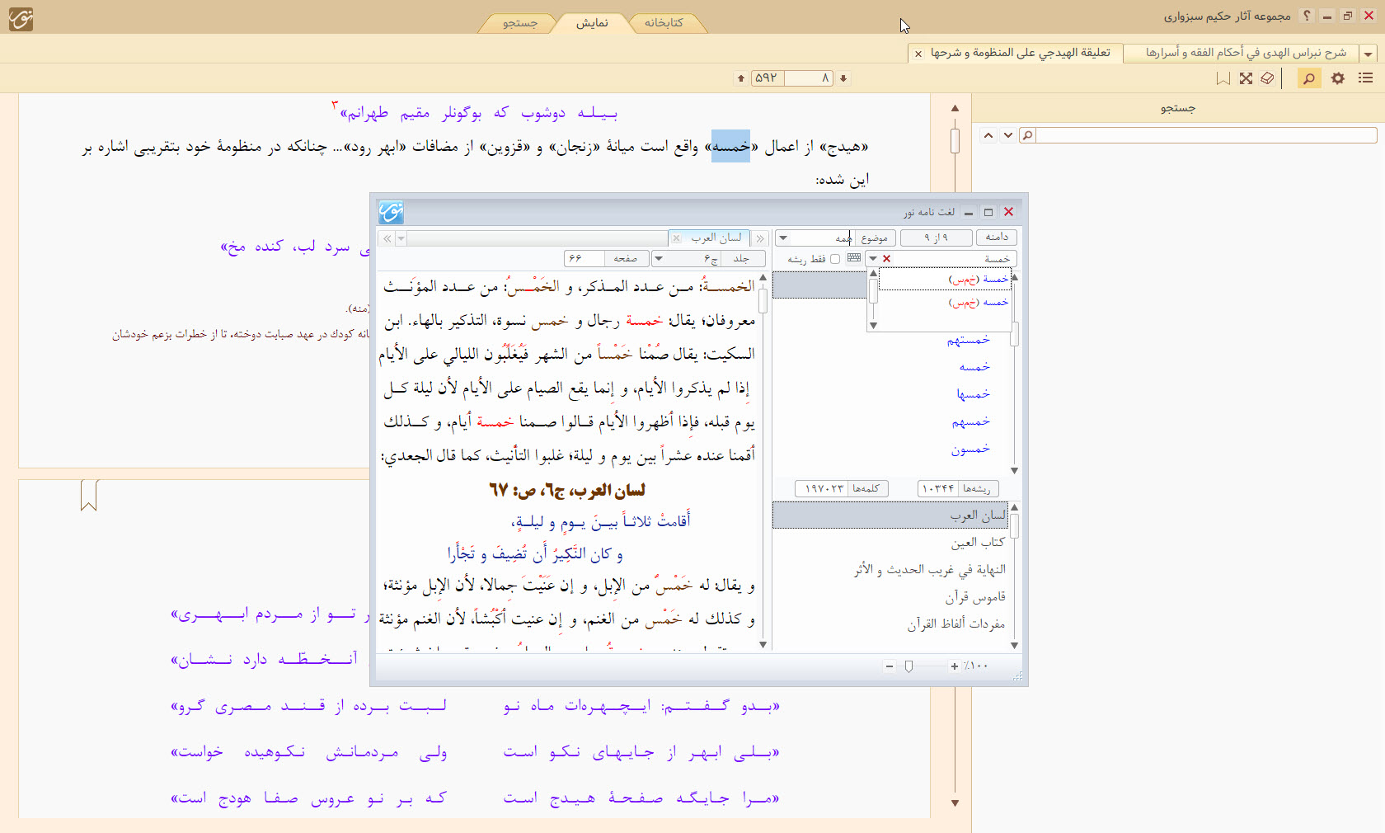Click the دامنه button
1385x833 pixels.
click(x=997, y=238)
